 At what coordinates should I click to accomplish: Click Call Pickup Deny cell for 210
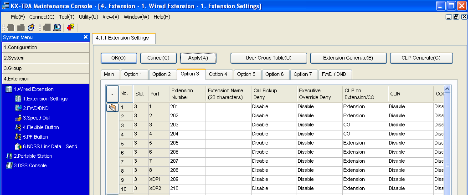click(x=274, y=189)
